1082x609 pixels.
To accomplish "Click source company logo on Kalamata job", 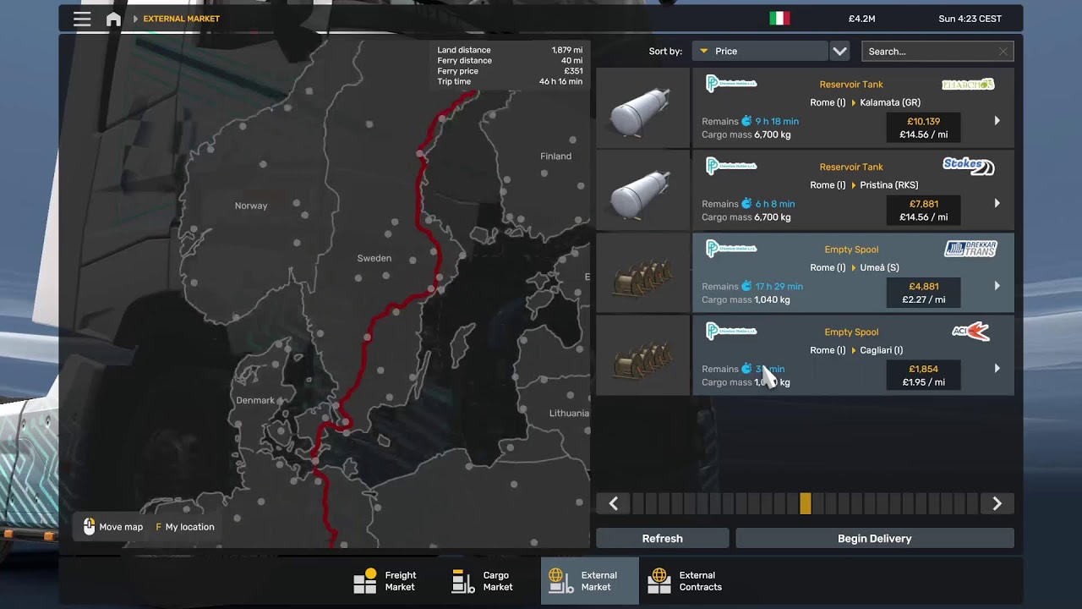I will click(x=731, y=84).
